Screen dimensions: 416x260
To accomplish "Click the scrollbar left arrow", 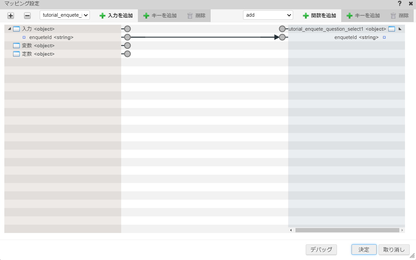I will click(291, 230).
